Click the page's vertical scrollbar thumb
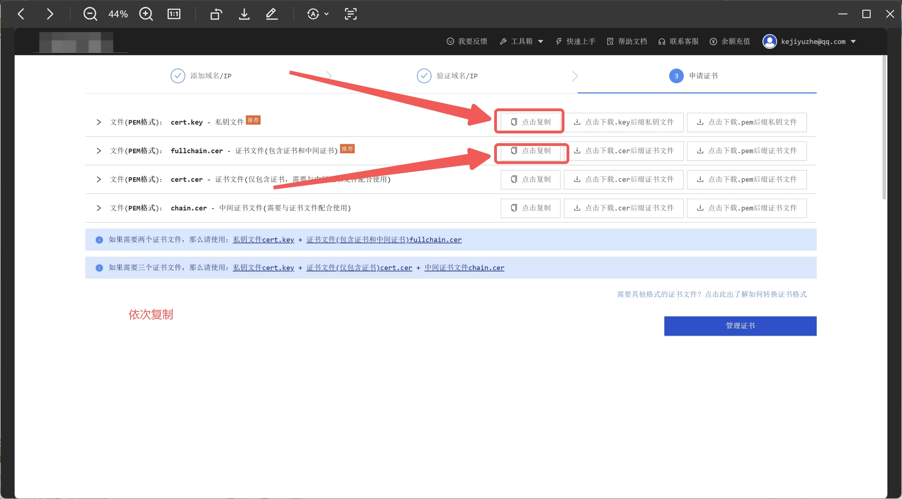This screenshot has height=499, width=902. point(884,128)
